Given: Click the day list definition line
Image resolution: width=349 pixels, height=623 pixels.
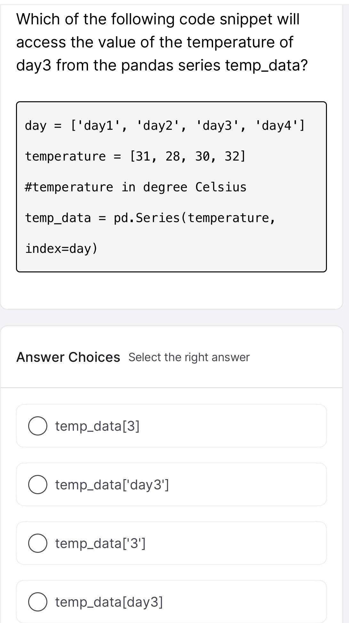Looking at the screenshot, I should [x=164, y=126].
